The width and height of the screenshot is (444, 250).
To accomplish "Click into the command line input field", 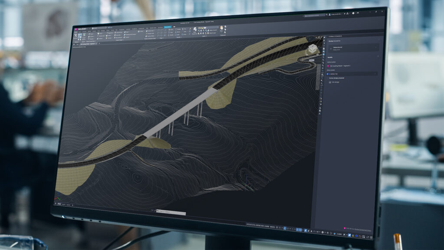I will (x=171, y=212).
